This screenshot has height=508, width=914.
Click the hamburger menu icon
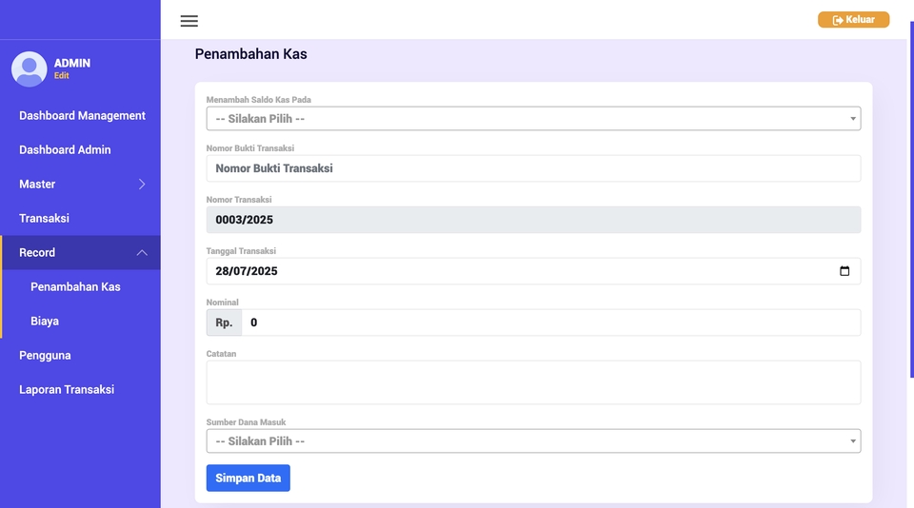pos(189,21)
